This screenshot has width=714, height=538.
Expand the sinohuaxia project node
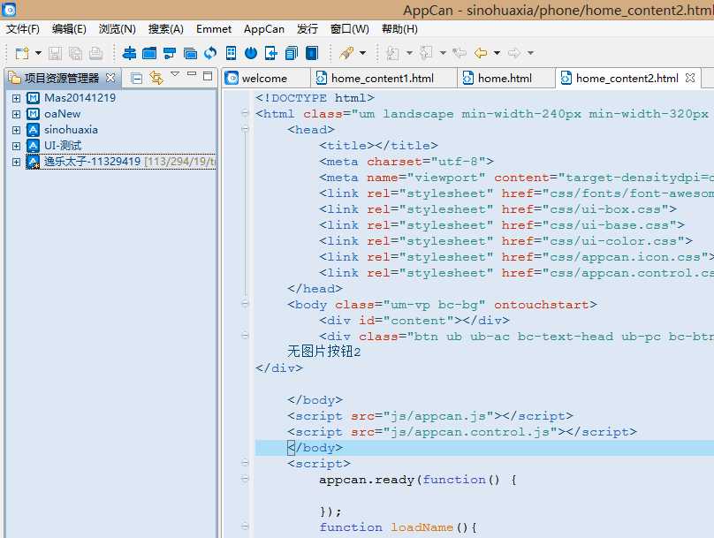coord(17,130)
